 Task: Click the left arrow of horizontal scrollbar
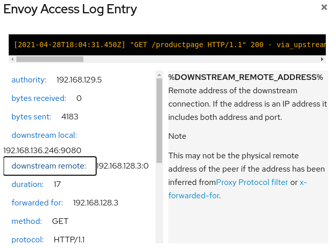coord(12,59)
